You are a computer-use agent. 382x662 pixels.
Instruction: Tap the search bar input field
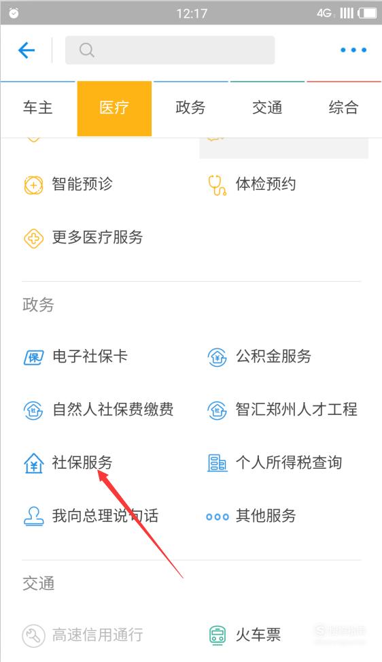tap(170, 50)
